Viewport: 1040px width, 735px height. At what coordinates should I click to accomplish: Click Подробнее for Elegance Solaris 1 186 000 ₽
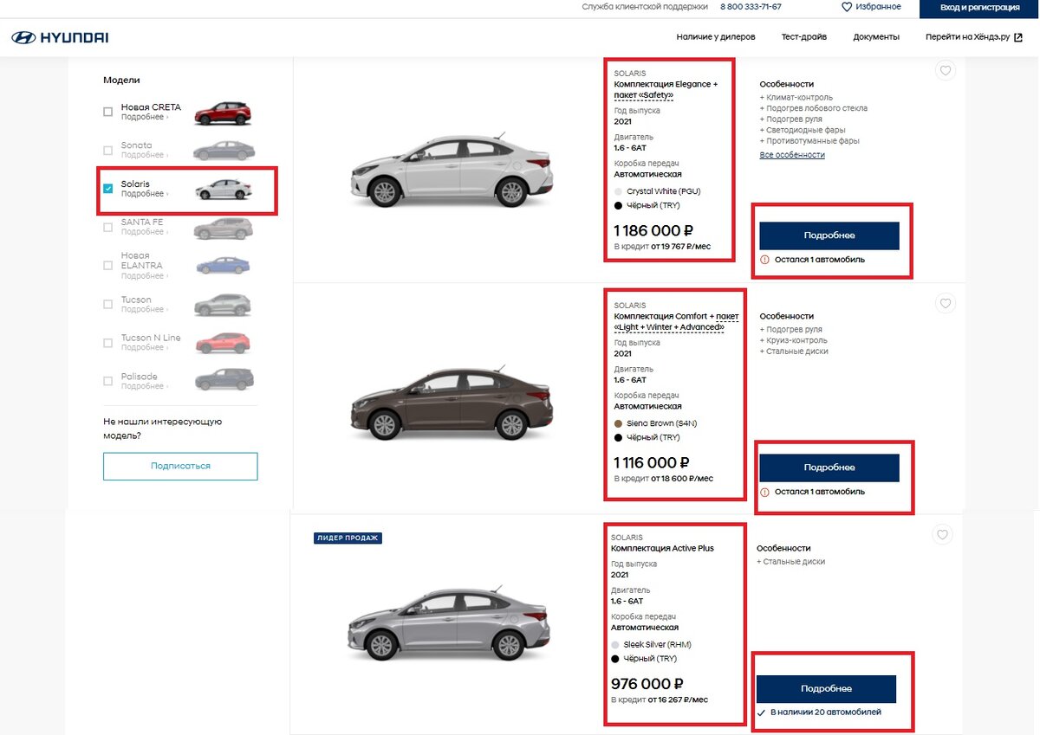point(829,235)
